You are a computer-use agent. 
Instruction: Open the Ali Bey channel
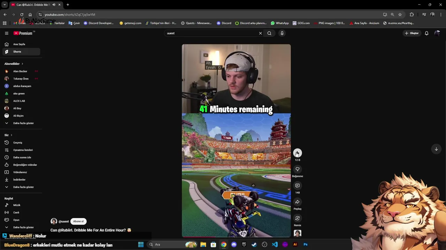[x=21, y=108]
